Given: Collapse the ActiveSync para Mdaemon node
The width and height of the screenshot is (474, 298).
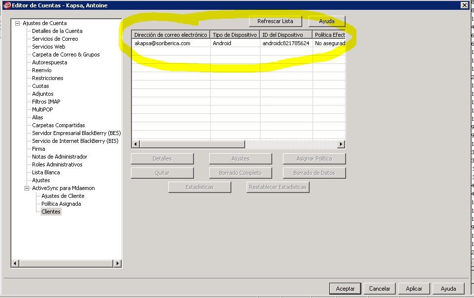Looking at the screenshot, I should click(27, 188).
